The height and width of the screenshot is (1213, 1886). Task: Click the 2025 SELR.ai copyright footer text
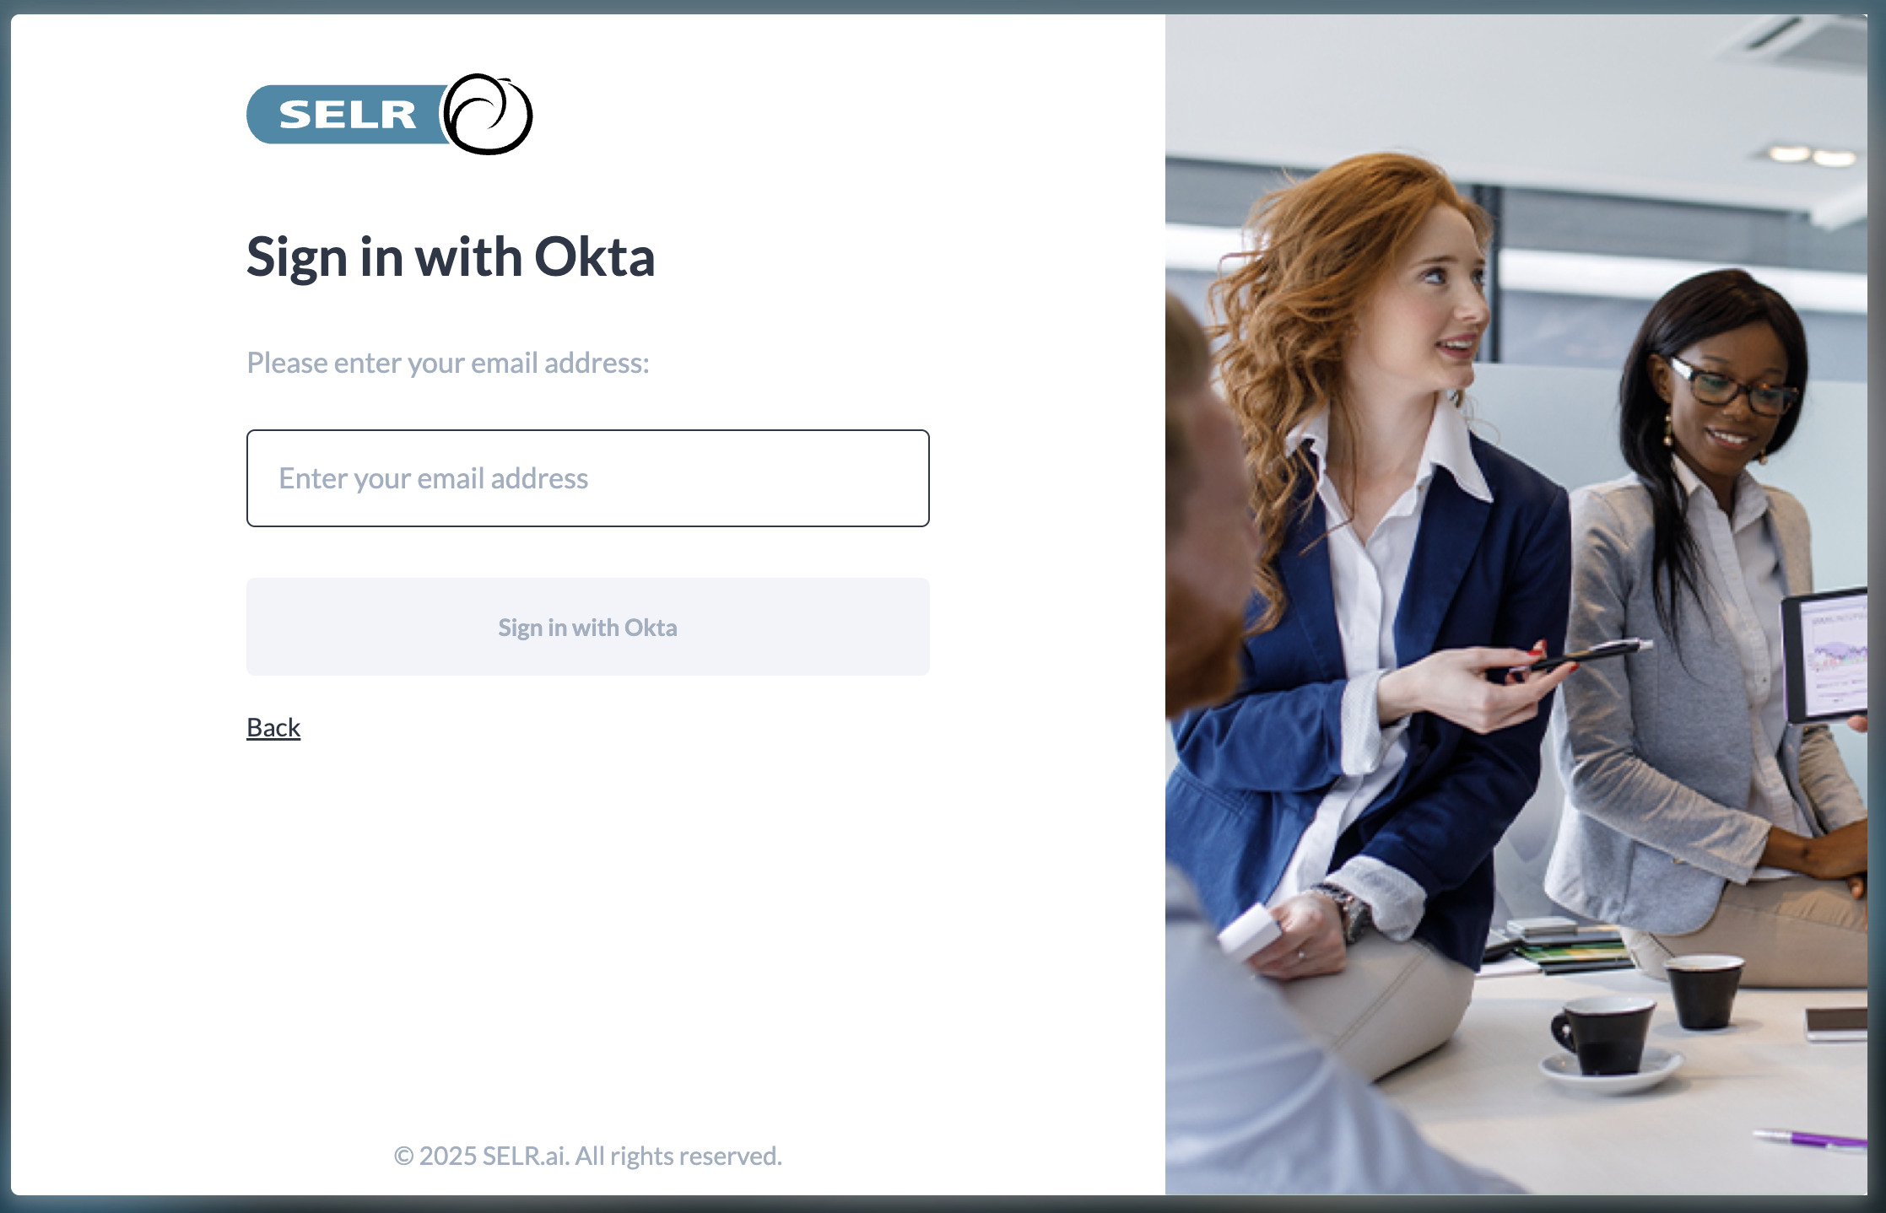pyautogui.click(x=588, y=1156)
